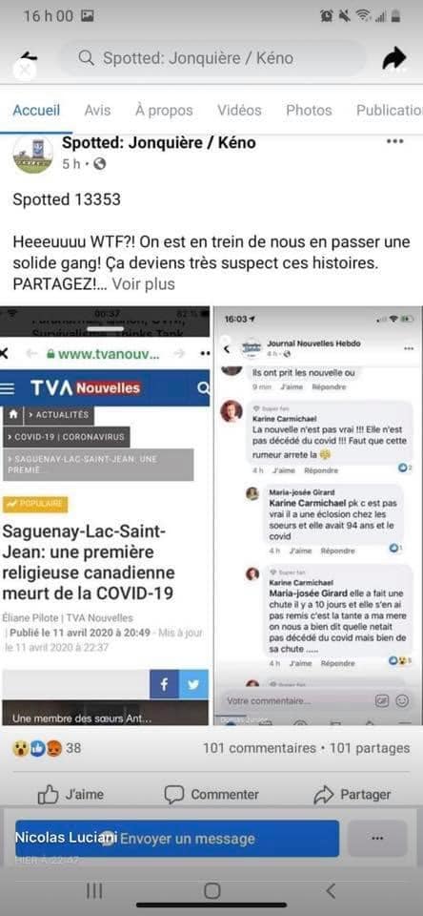
Task: Tap Envoyer un message button
Action: [177, 839]
